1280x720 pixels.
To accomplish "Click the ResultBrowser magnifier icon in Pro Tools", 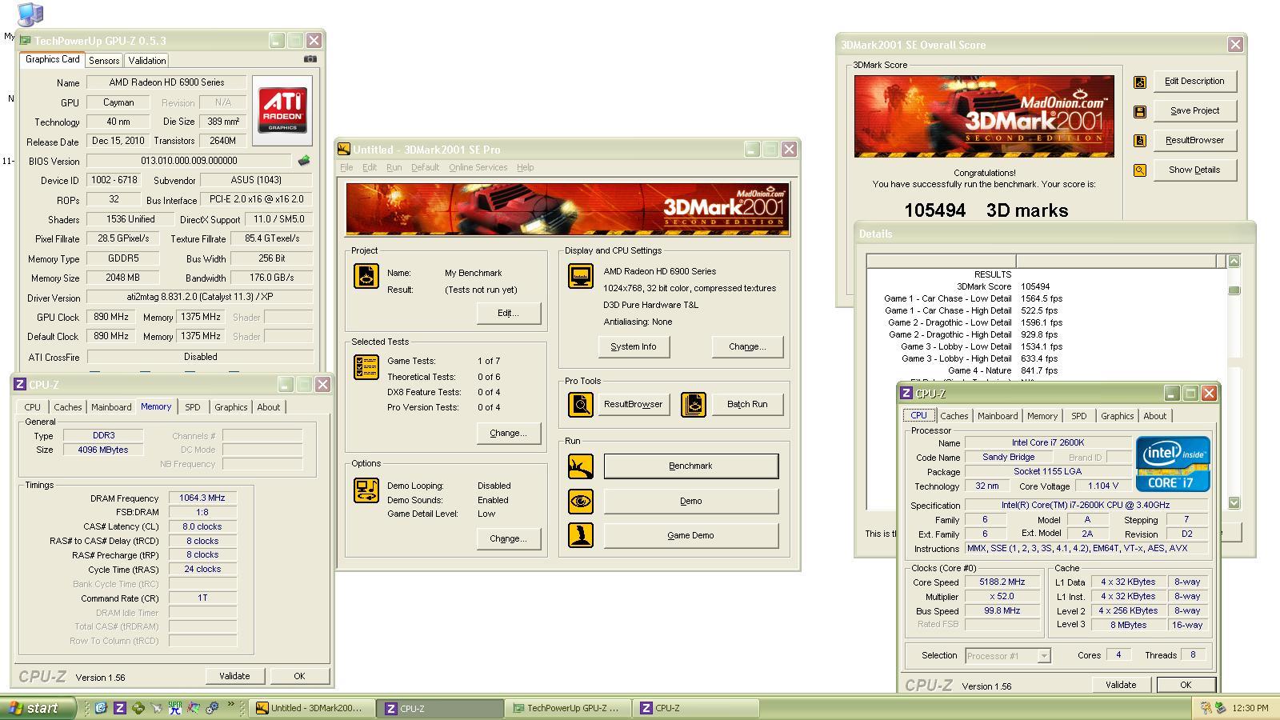I will [581, 404].
